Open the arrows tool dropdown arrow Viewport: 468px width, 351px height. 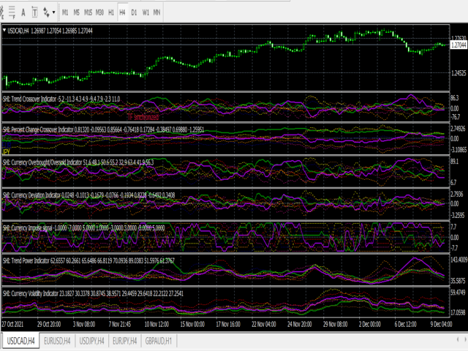click(x=54, y=12)
